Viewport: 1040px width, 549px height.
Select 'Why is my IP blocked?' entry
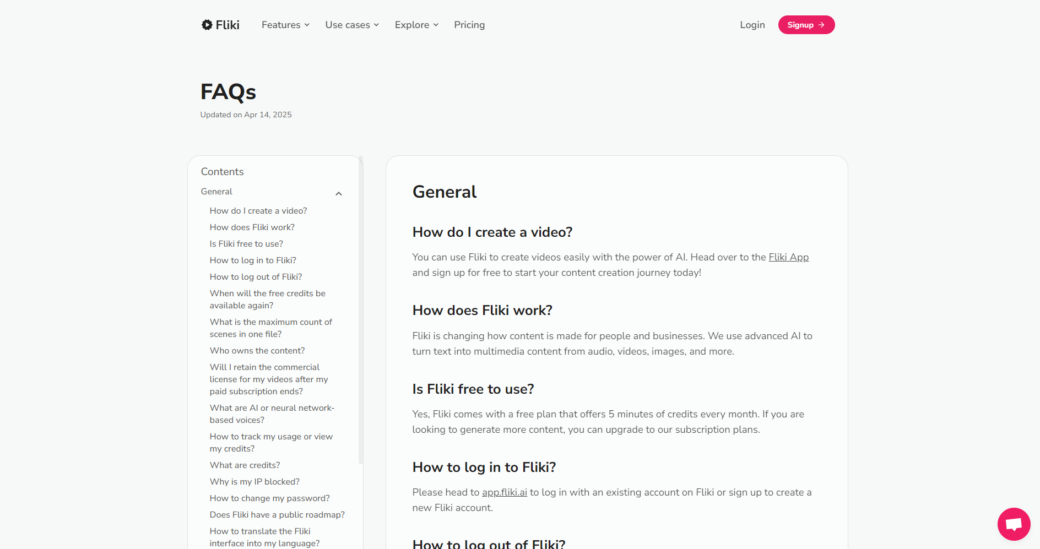254,482
